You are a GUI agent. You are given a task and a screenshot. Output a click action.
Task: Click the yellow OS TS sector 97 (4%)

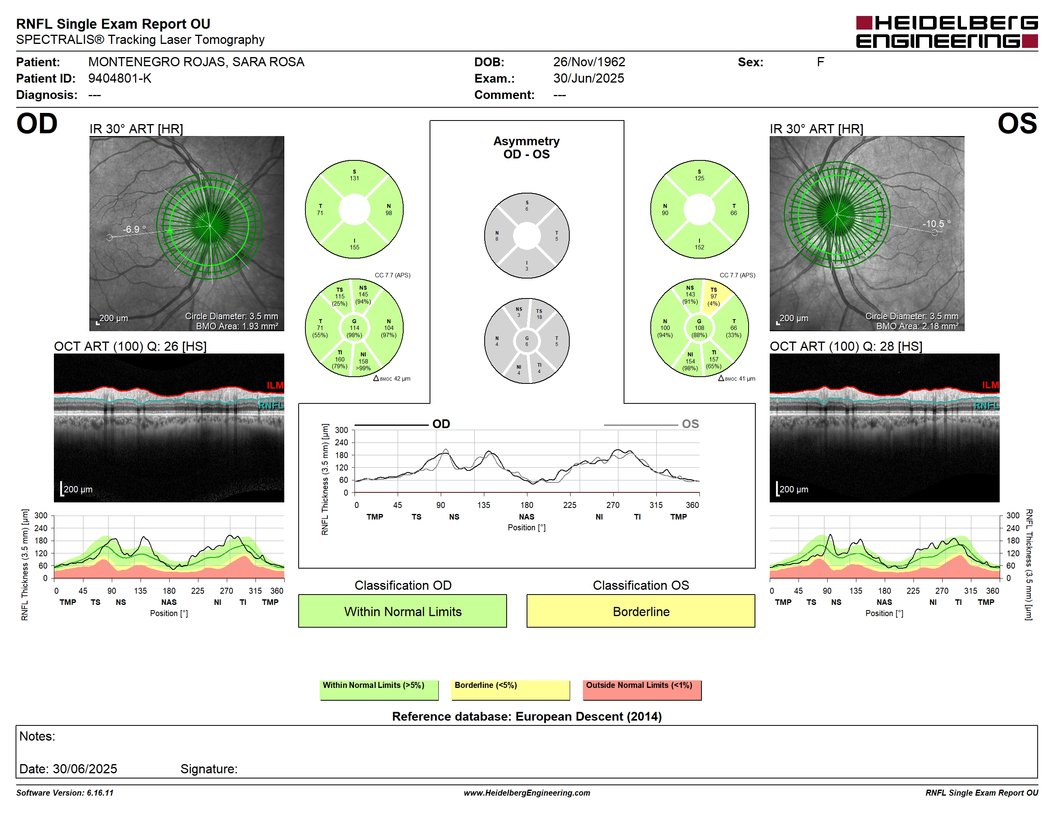pyautogui.click(x=714, y=296)
